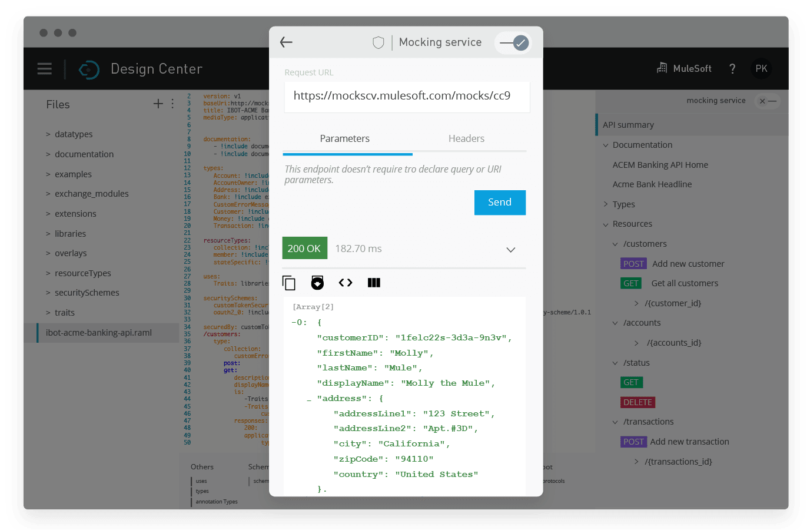Open the hamburger menu in Design Center

(x=44, y=68)
